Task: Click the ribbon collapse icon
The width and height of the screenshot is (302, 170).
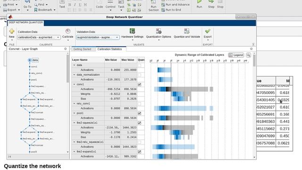Action: (253, 44)
